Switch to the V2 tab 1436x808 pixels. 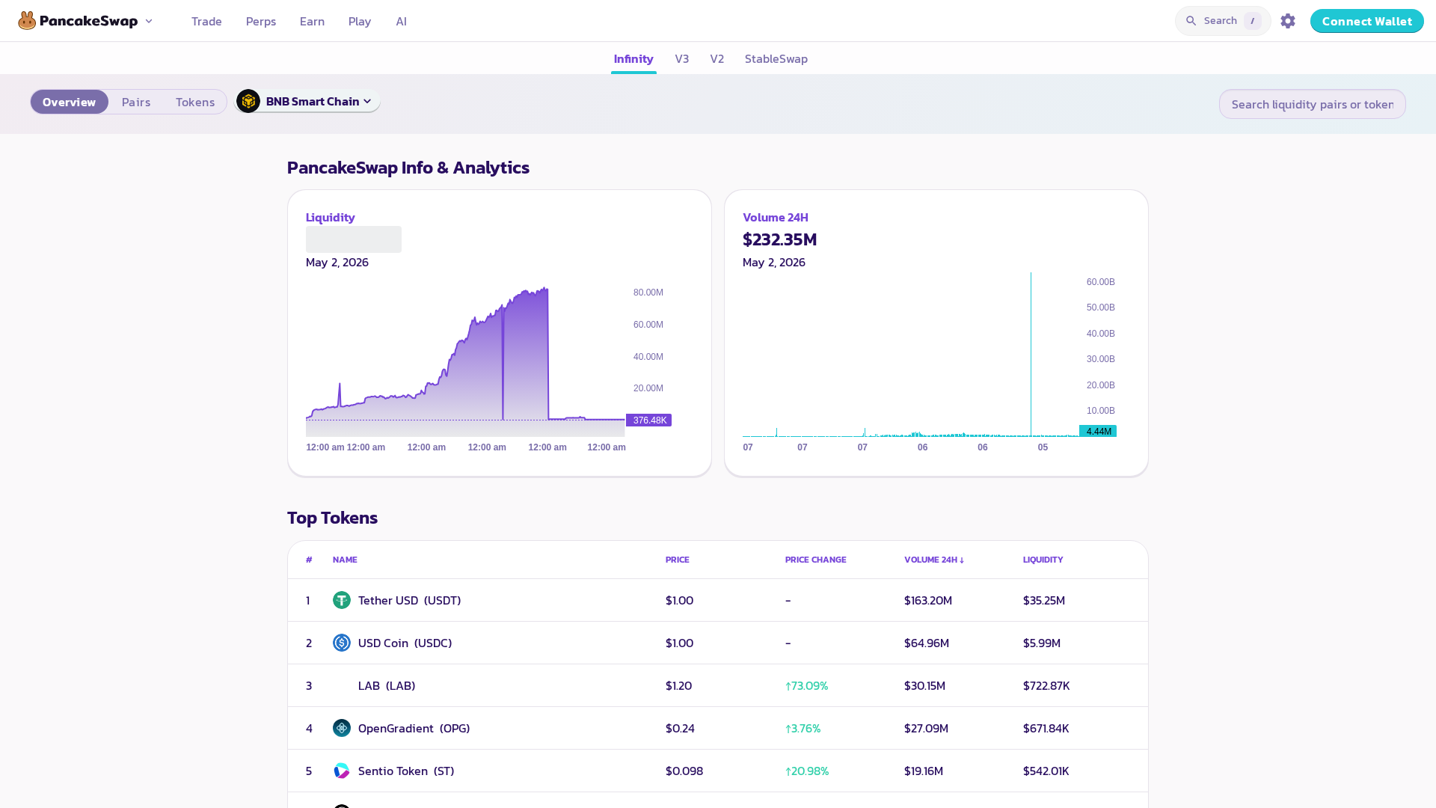[717, 58]
